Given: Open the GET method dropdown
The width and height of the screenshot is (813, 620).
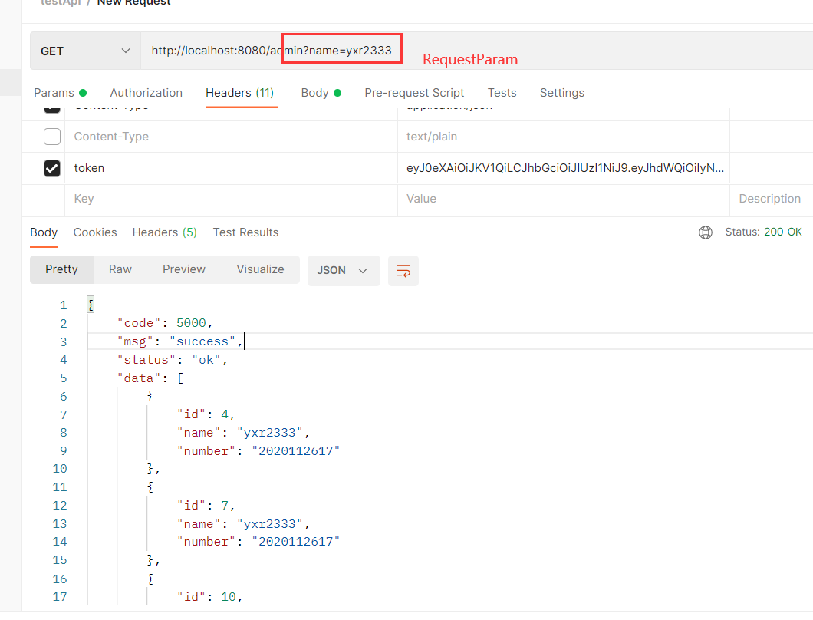Looking at the screenshot, I should [x=85, y=51].
